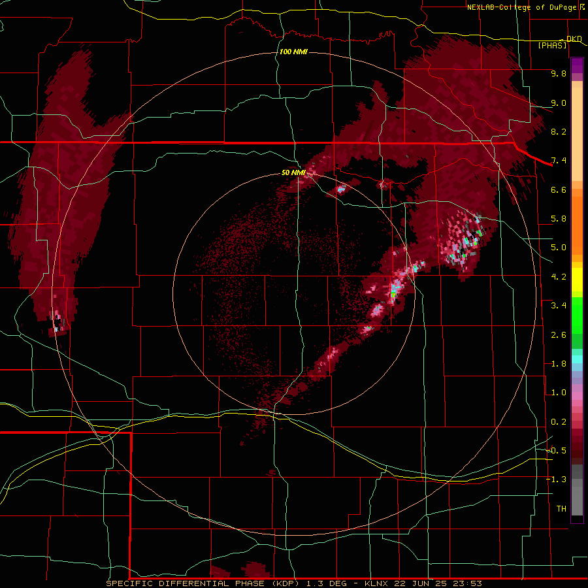588x588 pixels.
Task: Select the 1.0 scale value
Action: click(x=559, y=393)
